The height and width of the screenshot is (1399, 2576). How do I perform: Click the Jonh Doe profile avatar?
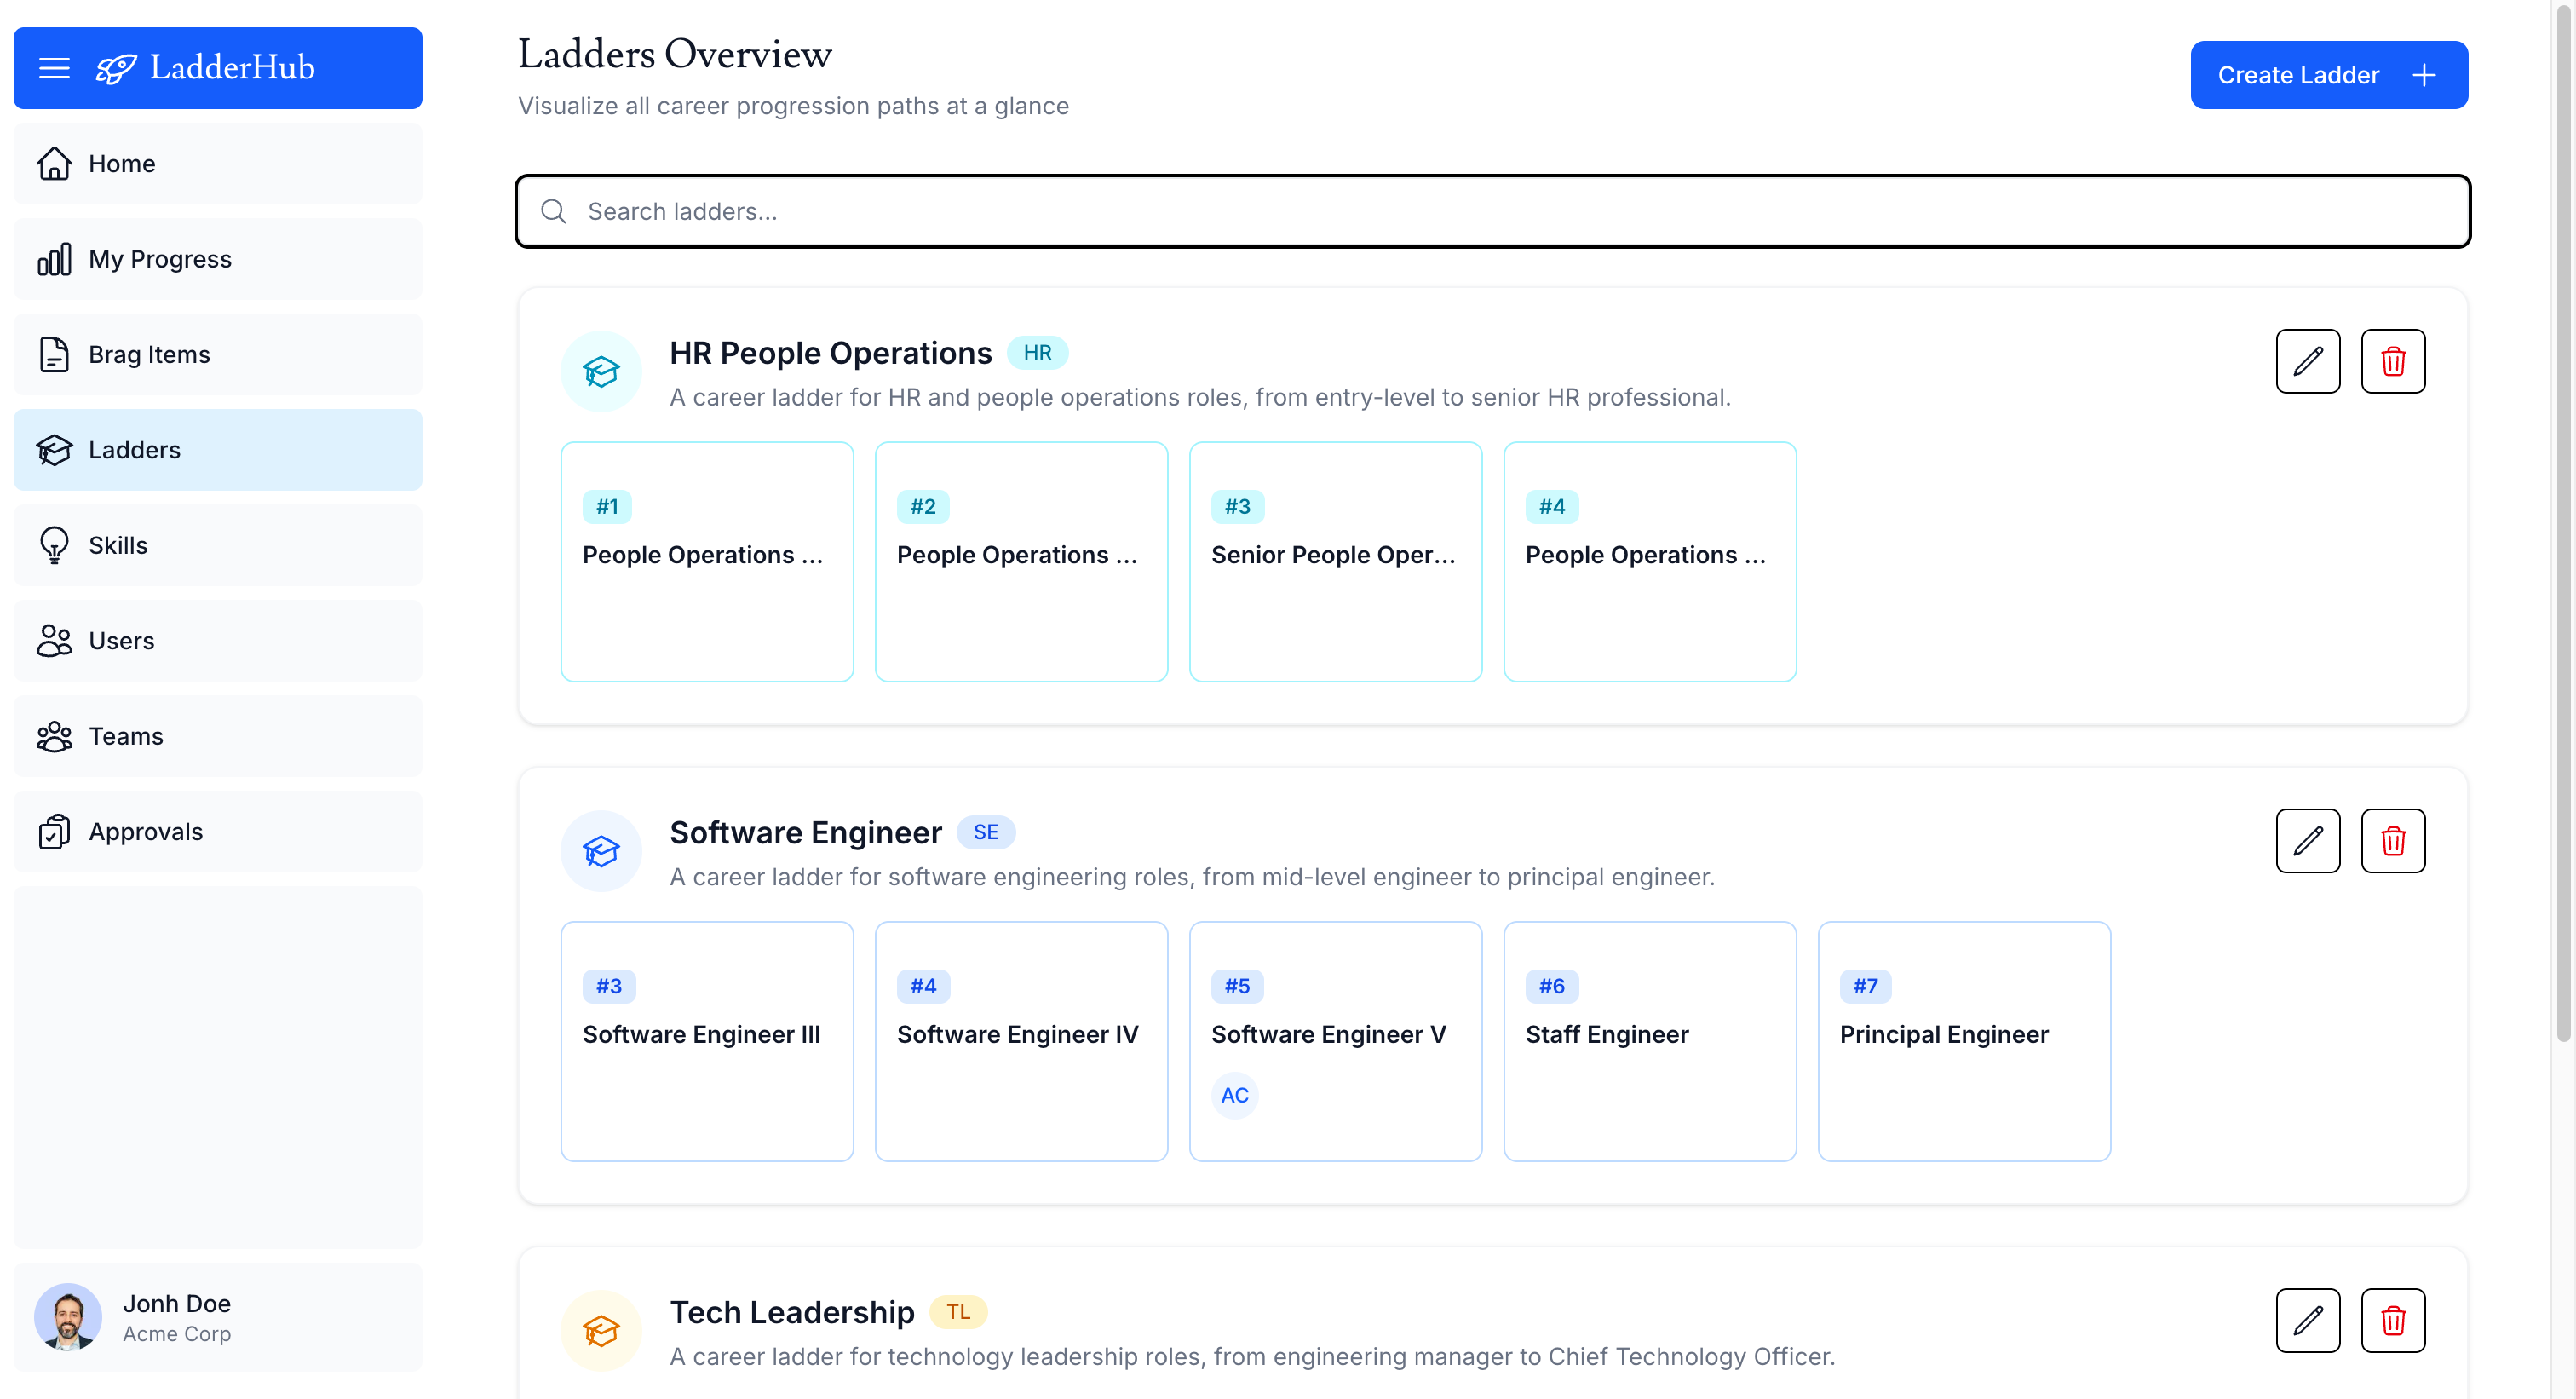(67, 1317)
